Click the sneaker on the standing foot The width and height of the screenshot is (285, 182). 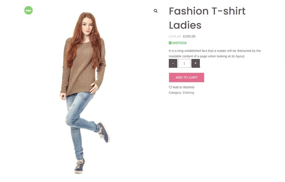(79, 166)
